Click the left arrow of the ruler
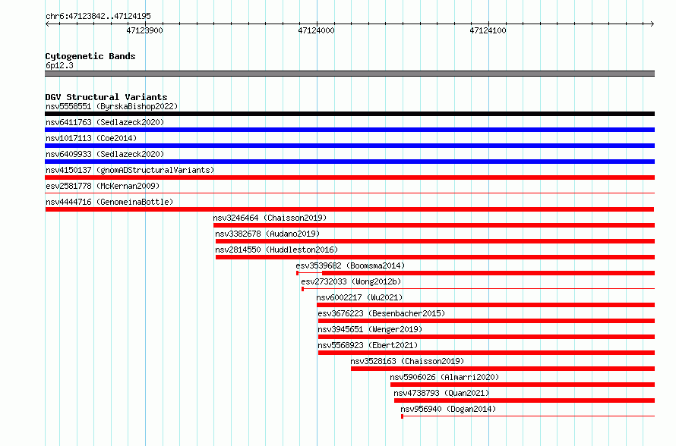This screenshot has width=676, height=446. (x=47, y=24)
